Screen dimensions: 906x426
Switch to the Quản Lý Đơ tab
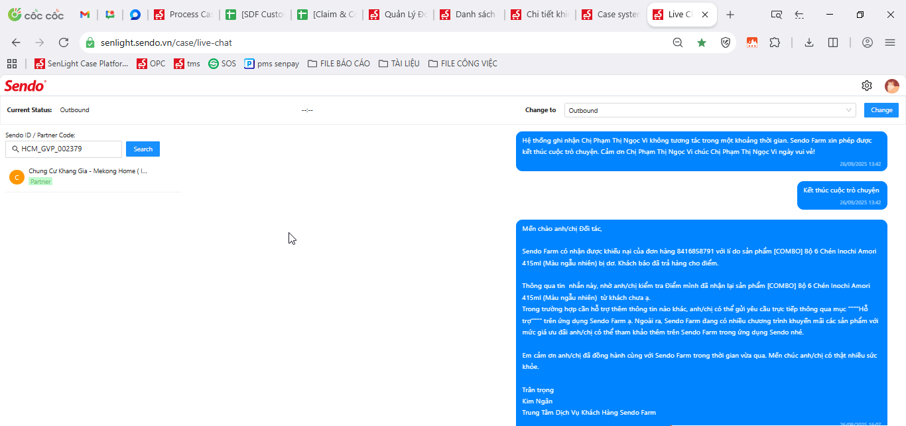click(x=397, y=15)
